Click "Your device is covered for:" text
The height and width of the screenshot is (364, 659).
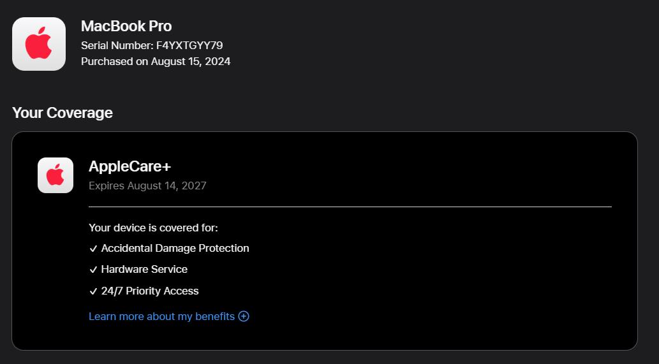coord(153,228)
